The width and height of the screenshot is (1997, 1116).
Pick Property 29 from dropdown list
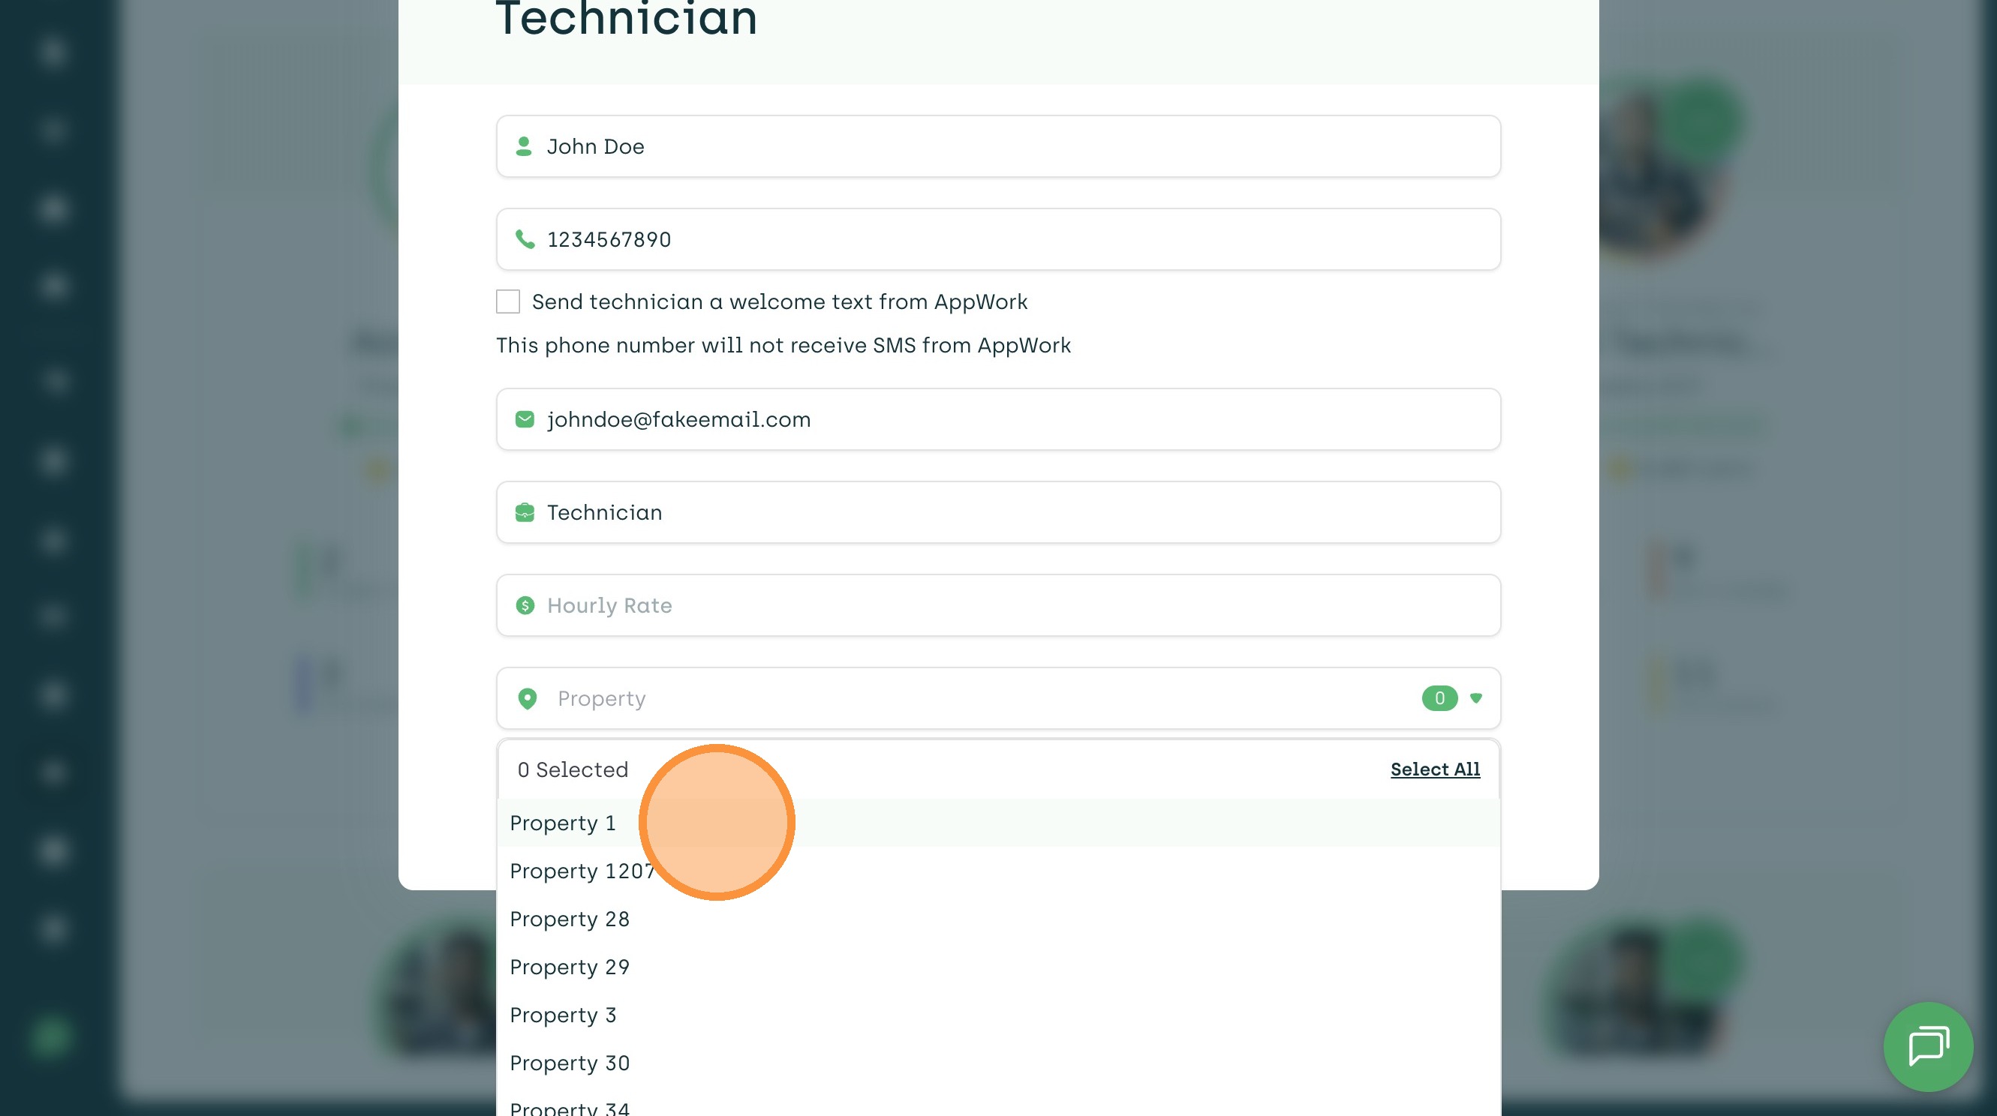570,967
